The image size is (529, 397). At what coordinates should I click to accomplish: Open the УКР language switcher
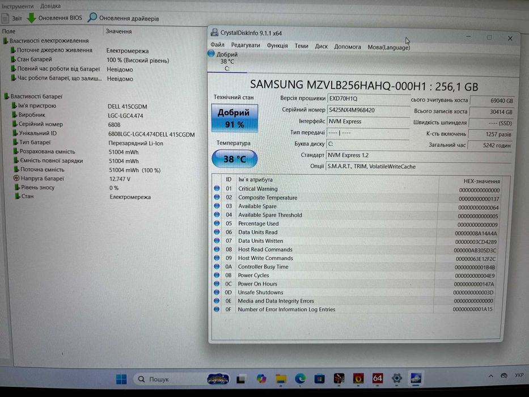coord(519,375)
